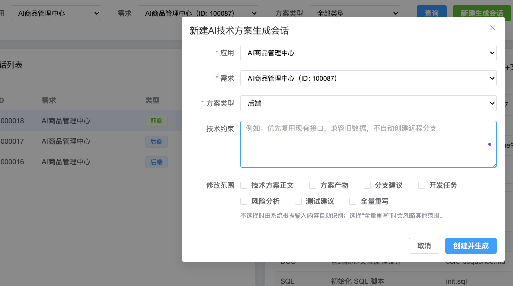Check the 风险分析 checkbox

[x=244, y=201]
